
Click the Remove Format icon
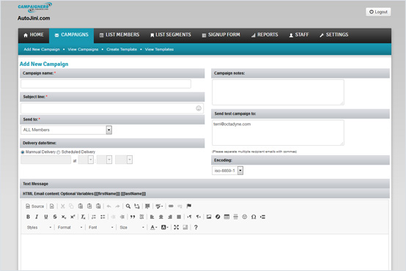coord(83,217)
